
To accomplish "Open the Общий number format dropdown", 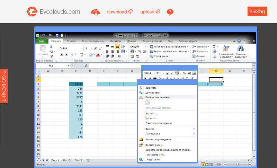I will tap(145, 46).
